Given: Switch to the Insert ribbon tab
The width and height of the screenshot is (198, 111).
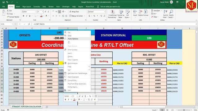Looking at the screenshot, I should (x=18, y=6).
